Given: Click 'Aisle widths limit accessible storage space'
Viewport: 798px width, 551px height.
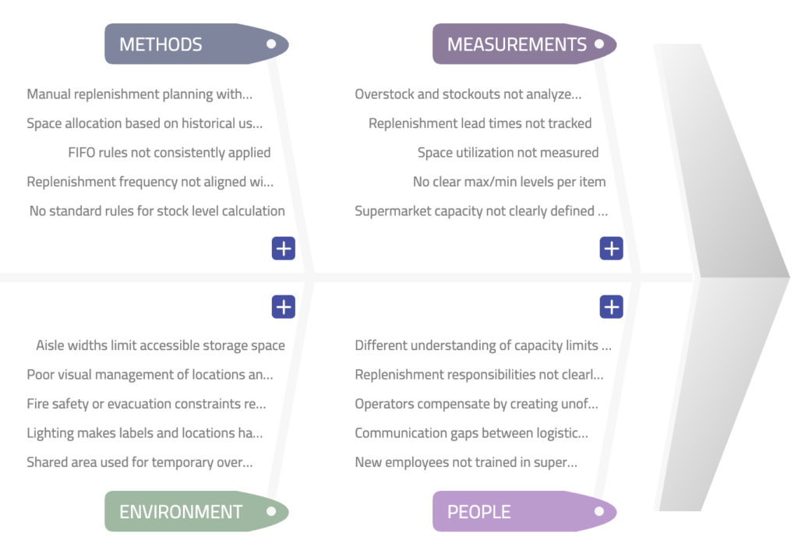Looking at the screenshot, I should pos(161,345).
